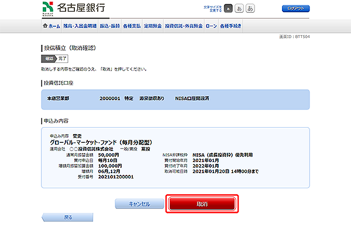Click the fund name グローバル・マーケット・ファンド
The width and height of the screenshot is (351, 232).
[x=101, y=142]
